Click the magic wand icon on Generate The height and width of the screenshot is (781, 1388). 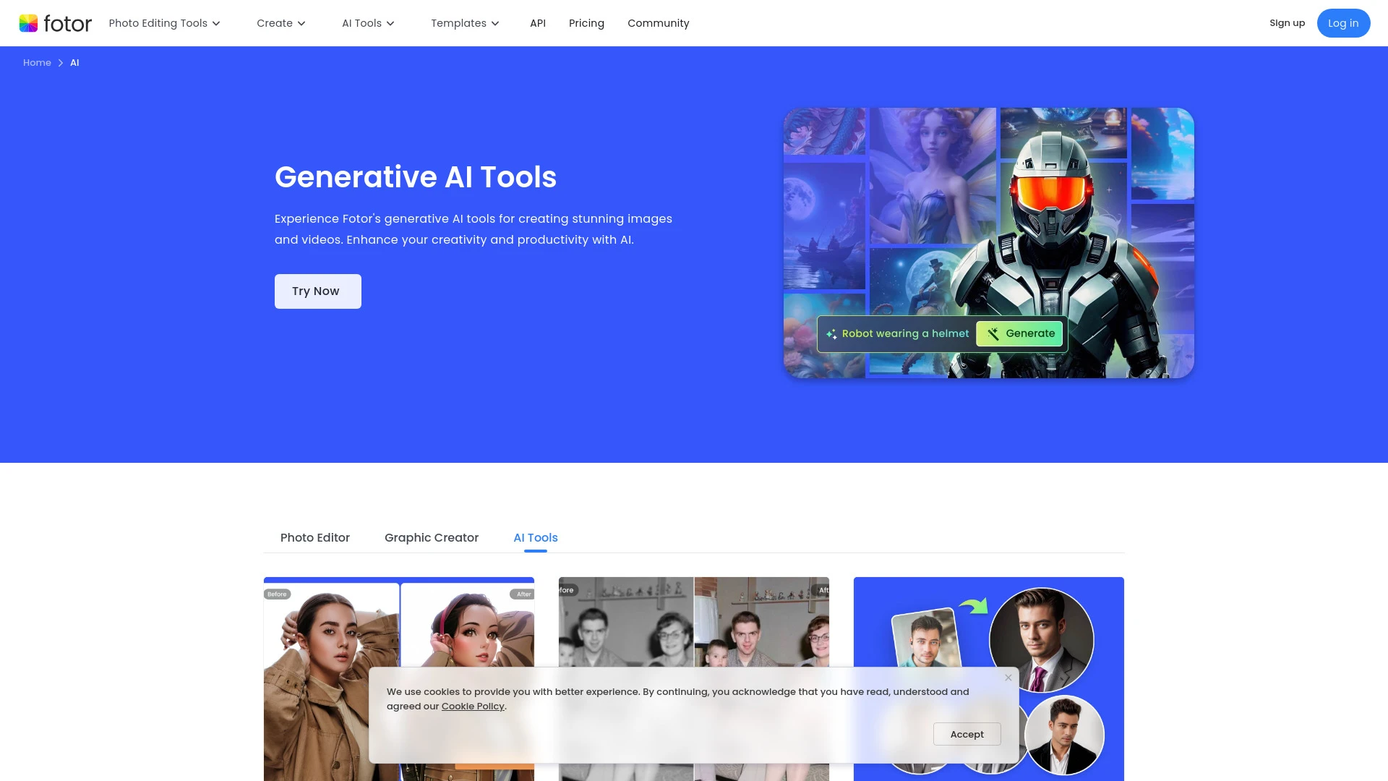(x=992, y=333)
